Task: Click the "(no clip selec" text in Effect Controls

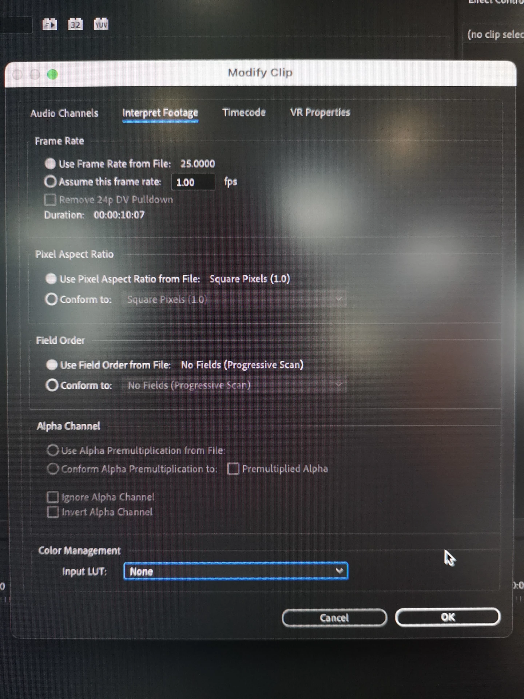Action: (496, 35)
